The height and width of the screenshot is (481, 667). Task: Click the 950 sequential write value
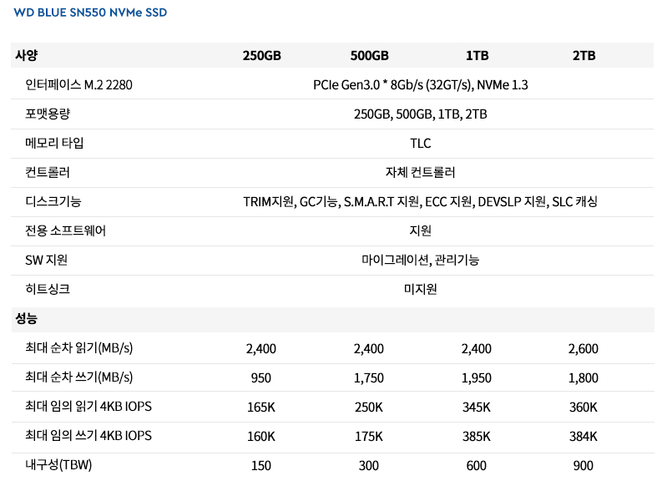coord(260,378)
